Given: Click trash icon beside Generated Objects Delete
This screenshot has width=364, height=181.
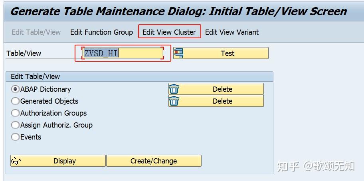Looking at the screenshot, I should coord(174,101).
